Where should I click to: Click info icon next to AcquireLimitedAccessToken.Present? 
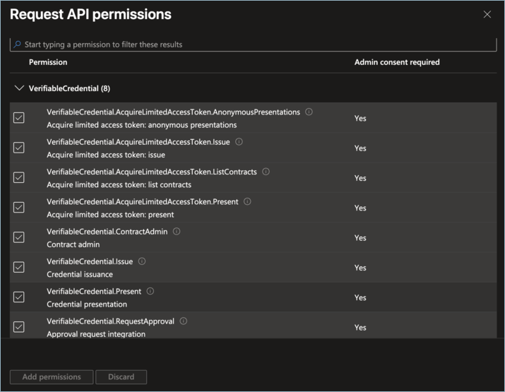pyautogui.click(x=247, y=201)
